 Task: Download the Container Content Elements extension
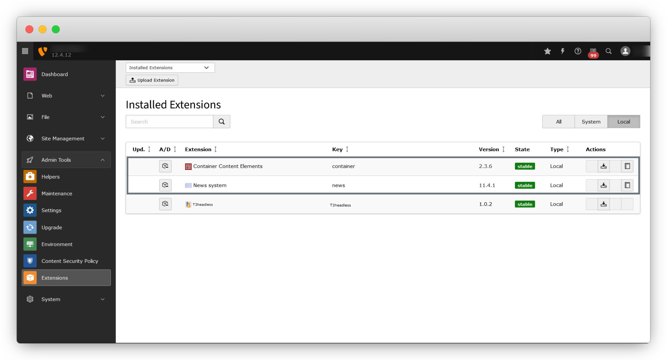[x=603, y=166]
